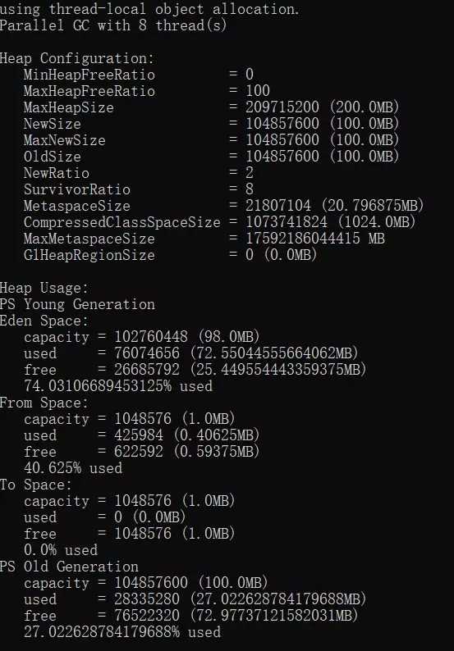Select the PS Young Generation text
This screenshot has width=454, height=651.
[77, 304]
